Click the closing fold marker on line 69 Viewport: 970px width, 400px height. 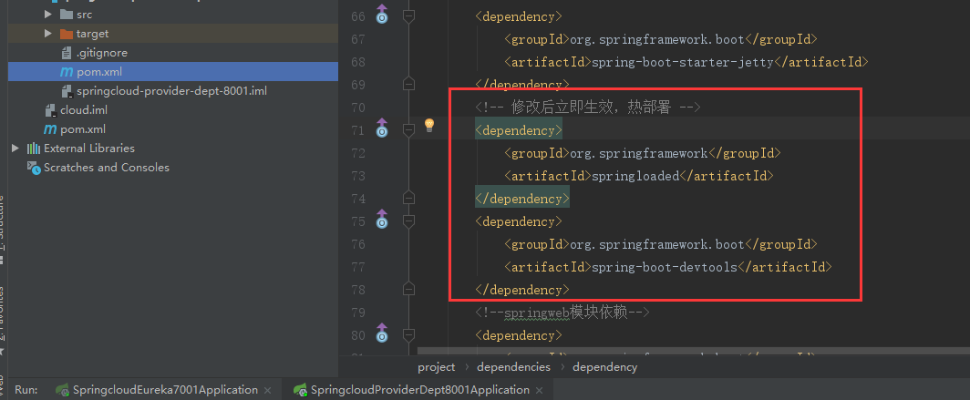408,83
